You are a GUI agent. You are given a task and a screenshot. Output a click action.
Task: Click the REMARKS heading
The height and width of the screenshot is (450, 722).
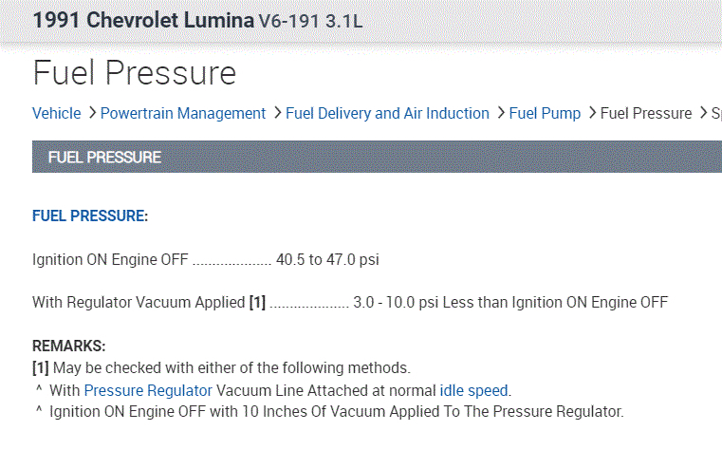[69, 347]
